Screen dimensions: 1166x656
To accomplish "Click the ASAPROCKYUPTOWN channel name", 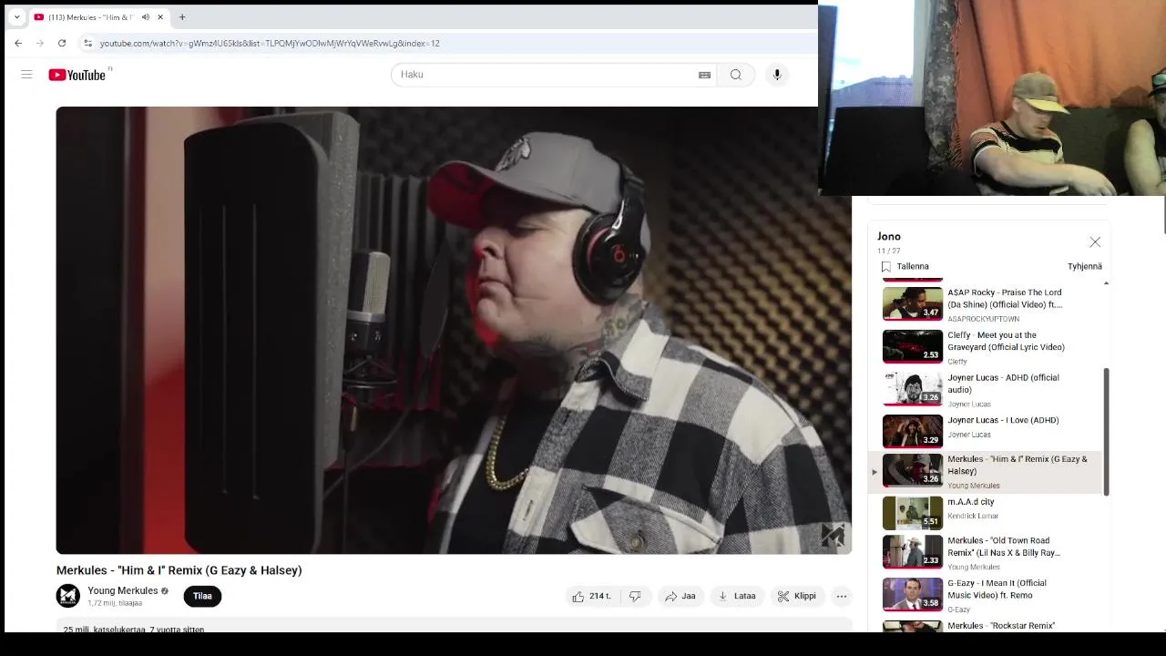I will click(983, 319).
